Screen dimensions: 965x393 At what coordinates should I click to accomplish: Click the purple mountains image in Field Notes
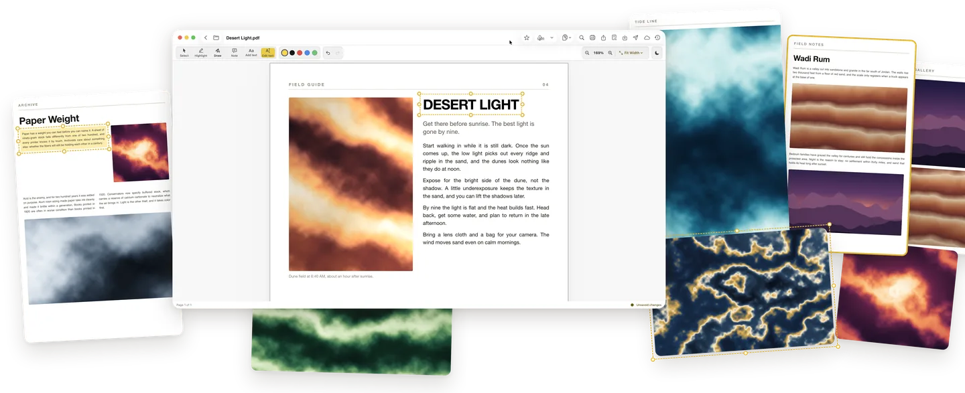846,202
